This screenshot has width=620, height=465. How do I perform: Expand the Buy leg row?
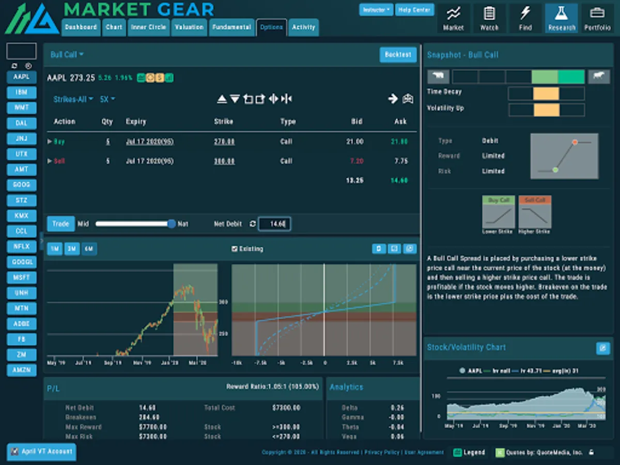(50, 141)
